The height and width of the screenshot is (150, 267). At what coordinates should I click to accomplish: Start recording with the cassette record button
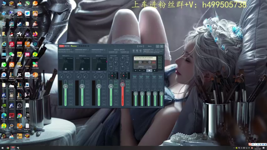[x=155, y=70]
